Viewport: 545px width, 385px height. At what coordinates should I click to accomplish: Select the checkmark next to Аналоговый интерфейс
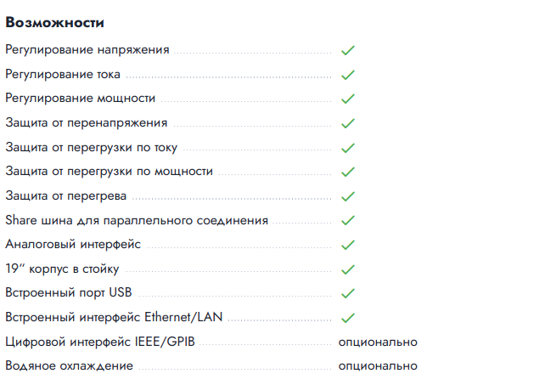coord(348,245)
